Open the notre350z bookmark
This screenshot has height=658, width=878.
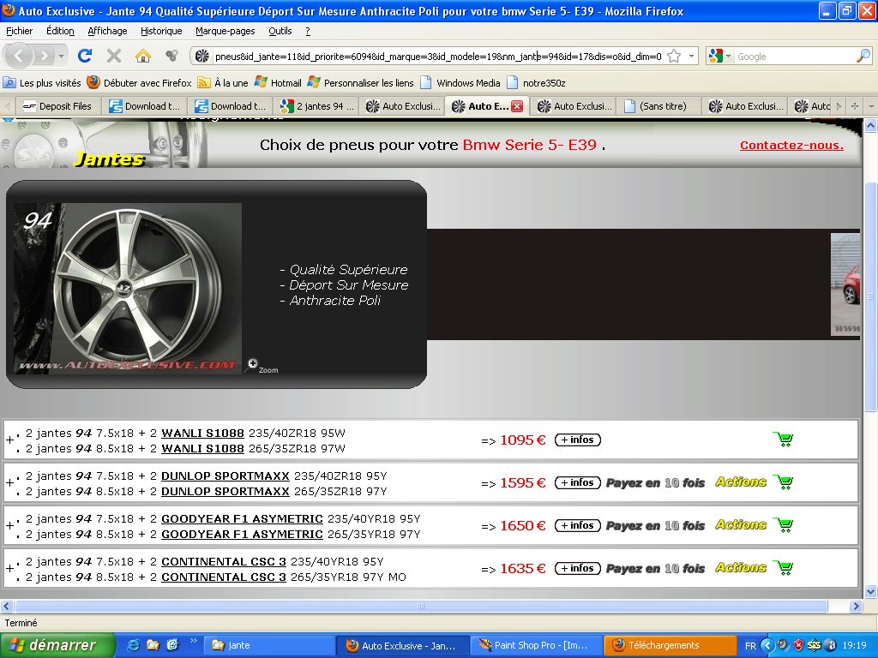(537, 83)
